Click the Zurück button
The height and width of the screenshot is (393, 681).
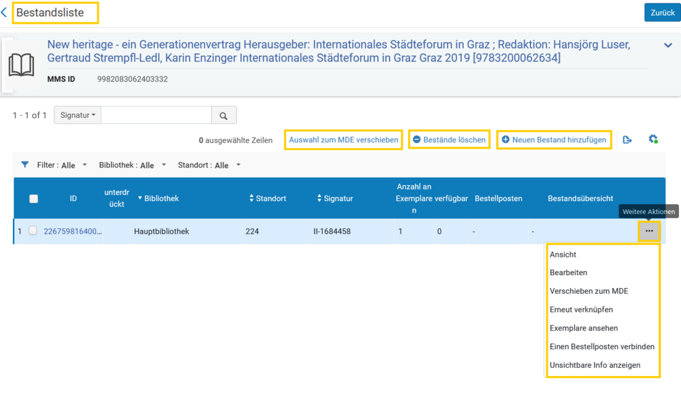pyautogui.click(x=663, y=12)
